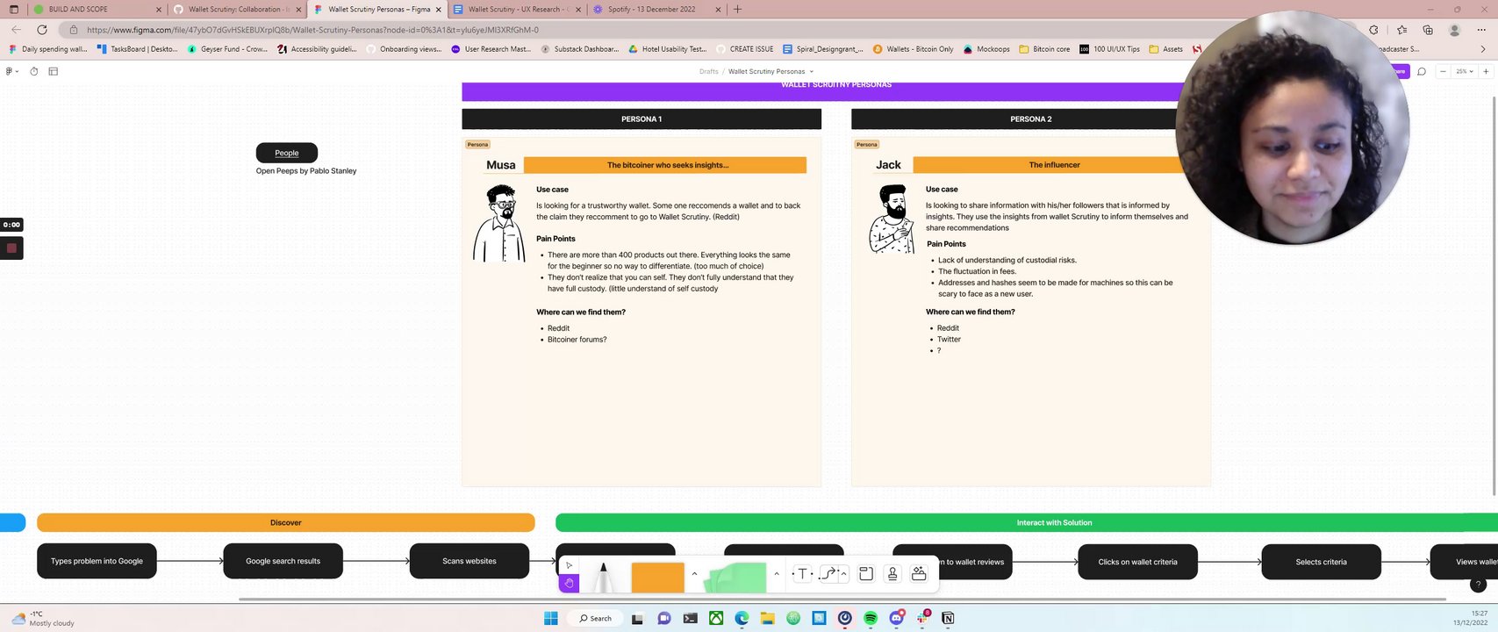Zoom in with the plus button
1498x632 pixels.
click(x=1486, y=71)
